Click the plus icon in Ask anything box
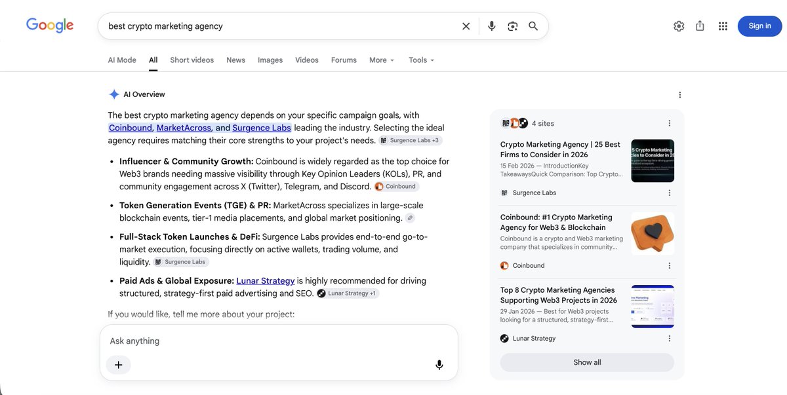 tap(119, 365)
